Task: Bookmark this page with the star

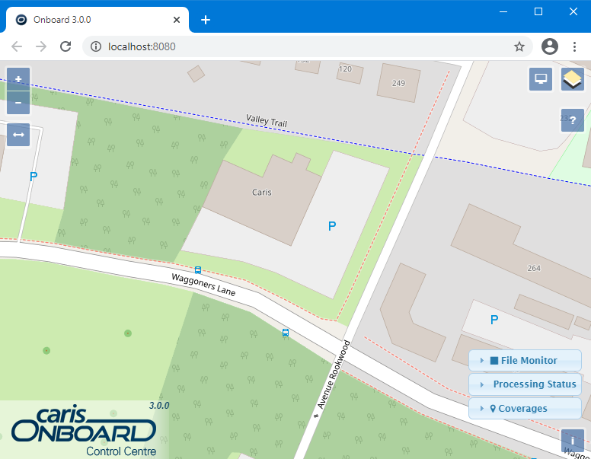Action: click(519, 46)
